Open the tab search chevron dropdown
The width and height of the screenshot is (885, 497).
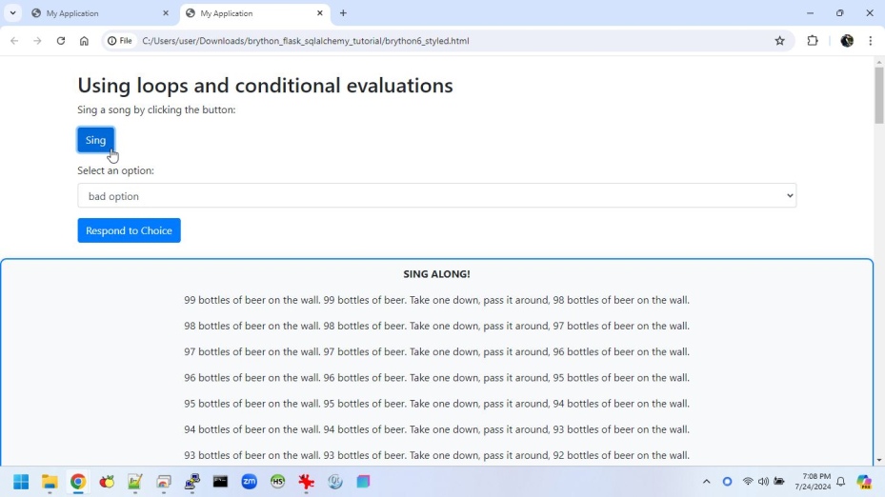click(x=12, y=13)
